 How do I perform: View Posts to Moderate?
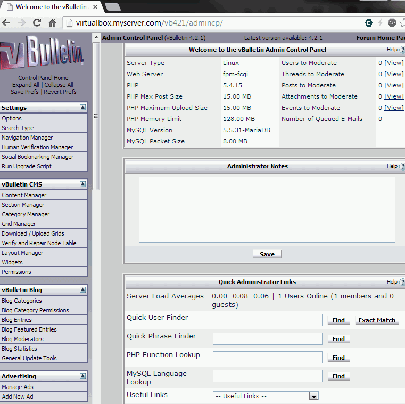pos(394,85)
